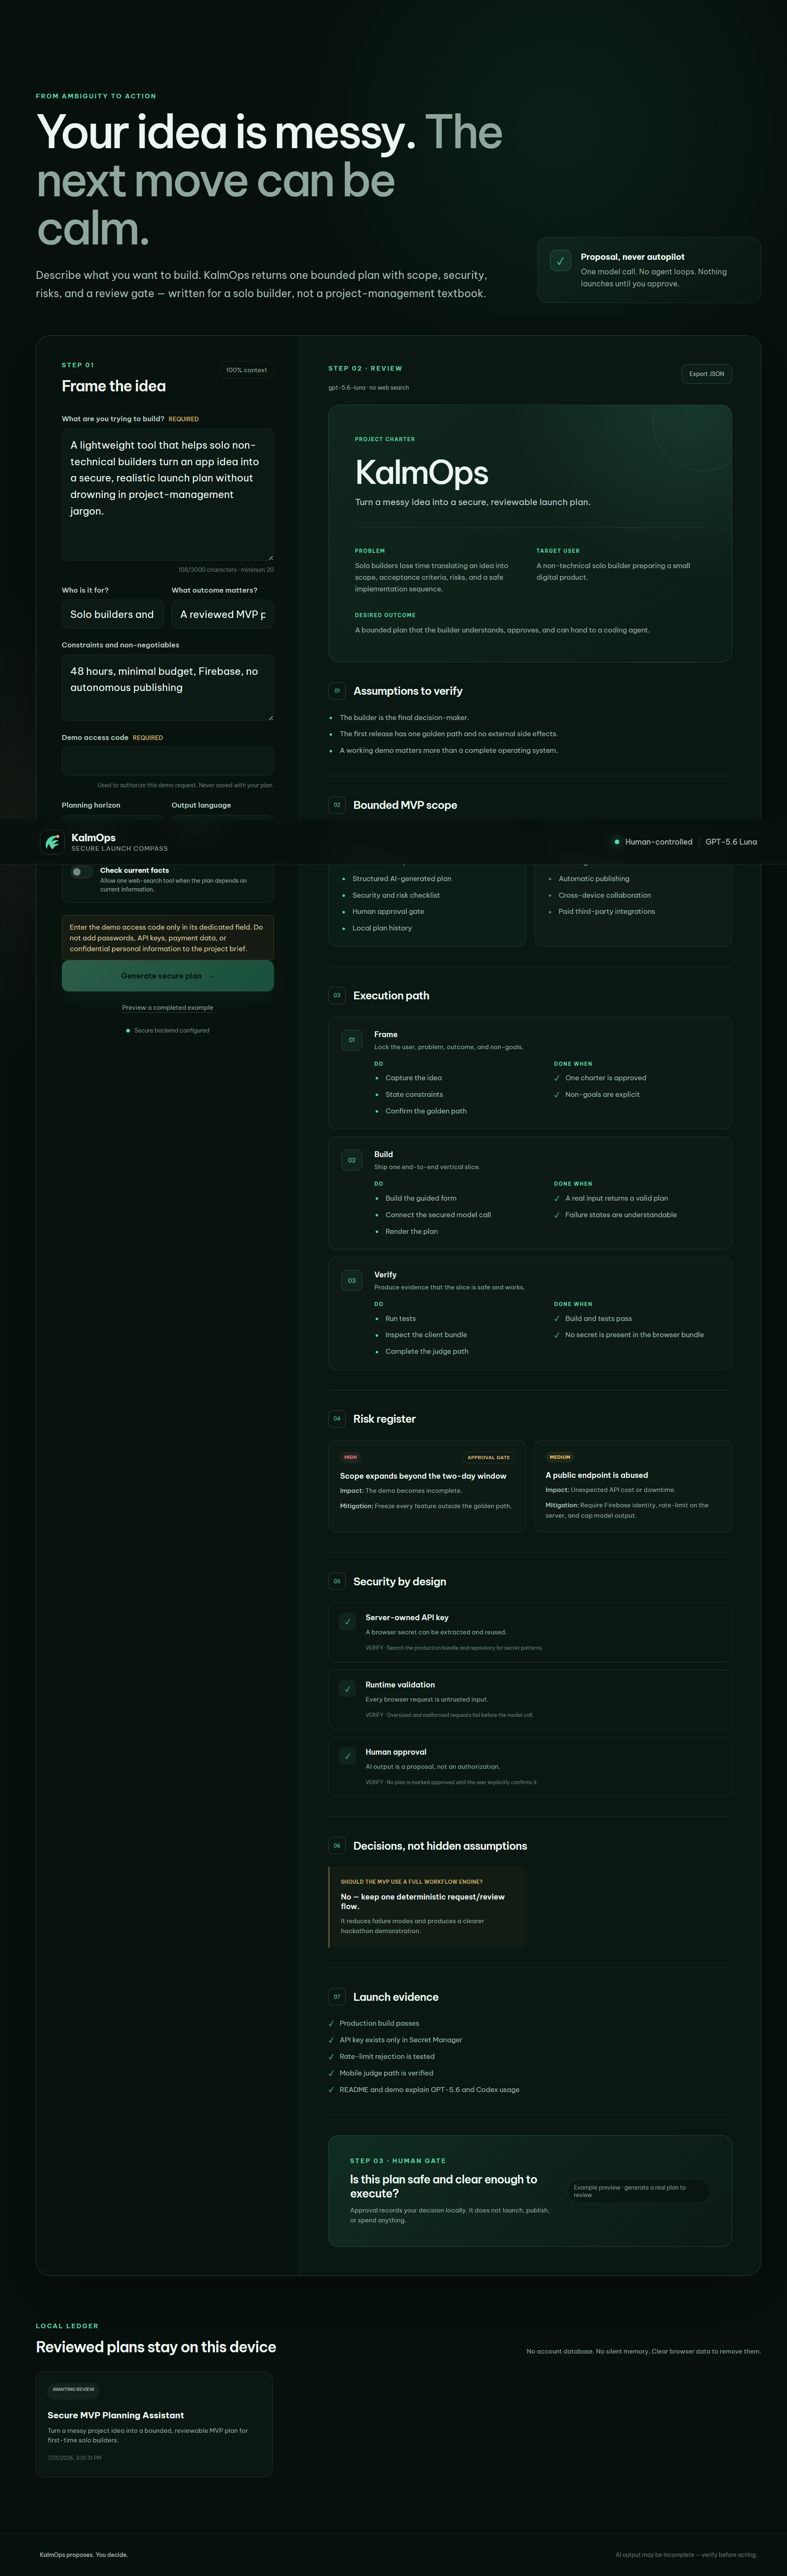Click the 100% context pill
Image resolution: width=787 pixels, height=2576 pixels.
point(246,370)
